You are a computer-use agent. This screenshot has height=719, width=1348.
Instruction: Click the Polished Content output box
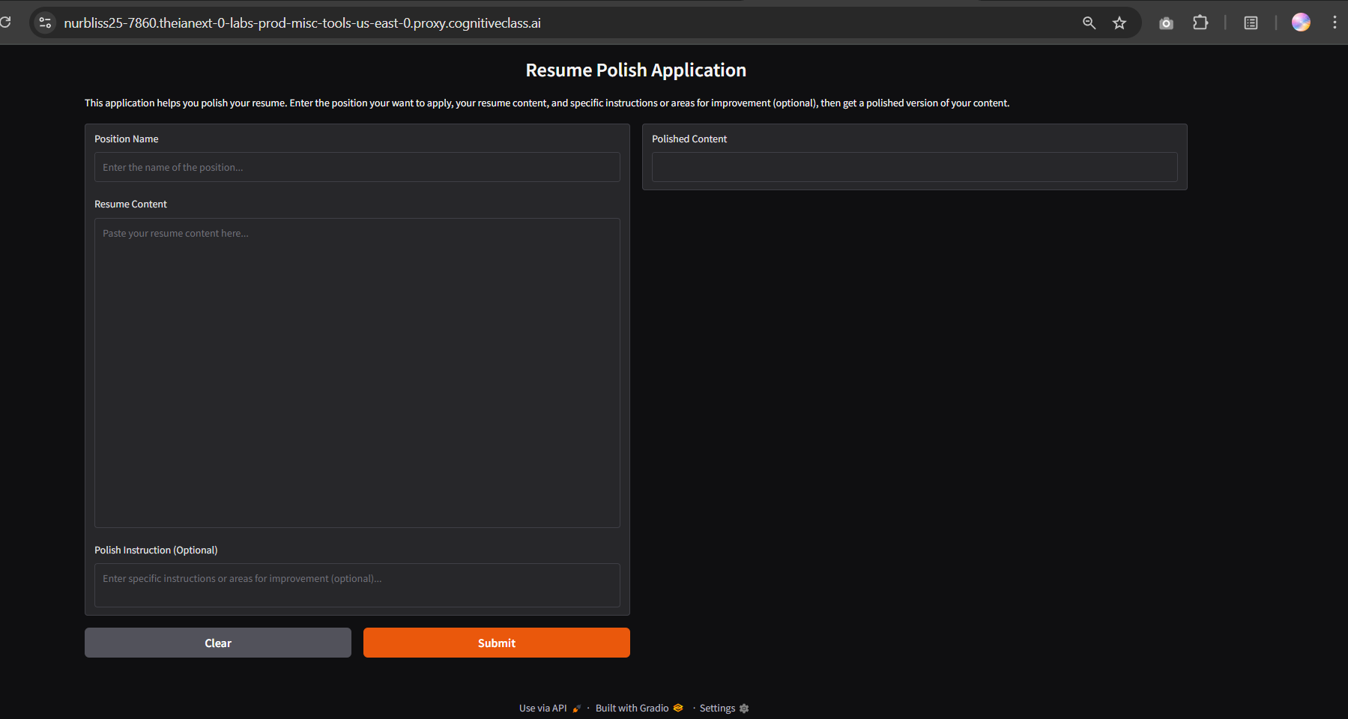[x=914, y=167]
